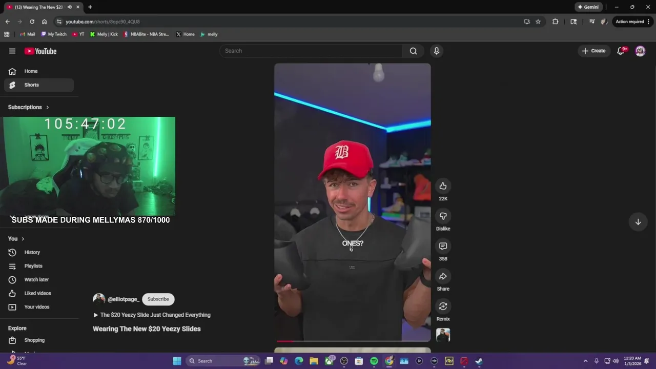
Task: Open Your videos in the sidebar
Action: tap(39, 307)
